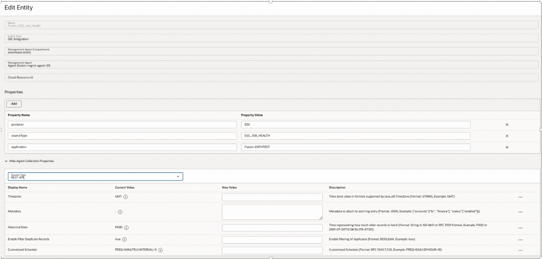Remove the producer property row
This screenshot has width=542, height=259.
coord(507,124)
